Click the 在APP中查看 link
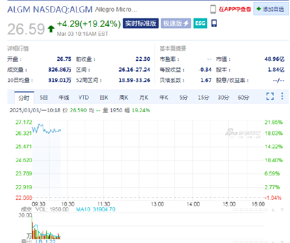Viewport: 290px width, 243px height. [235, 9]
